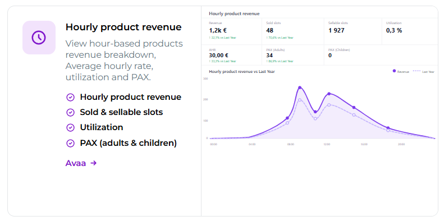Viewport: 444px width, 221px height.
Task: Click the 32,1% vs Last Year indicator under Revenue
Action: coord(223,38)
